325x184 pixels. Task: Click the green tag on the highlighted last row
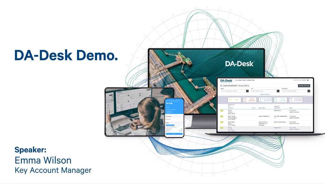coord(222,128)
